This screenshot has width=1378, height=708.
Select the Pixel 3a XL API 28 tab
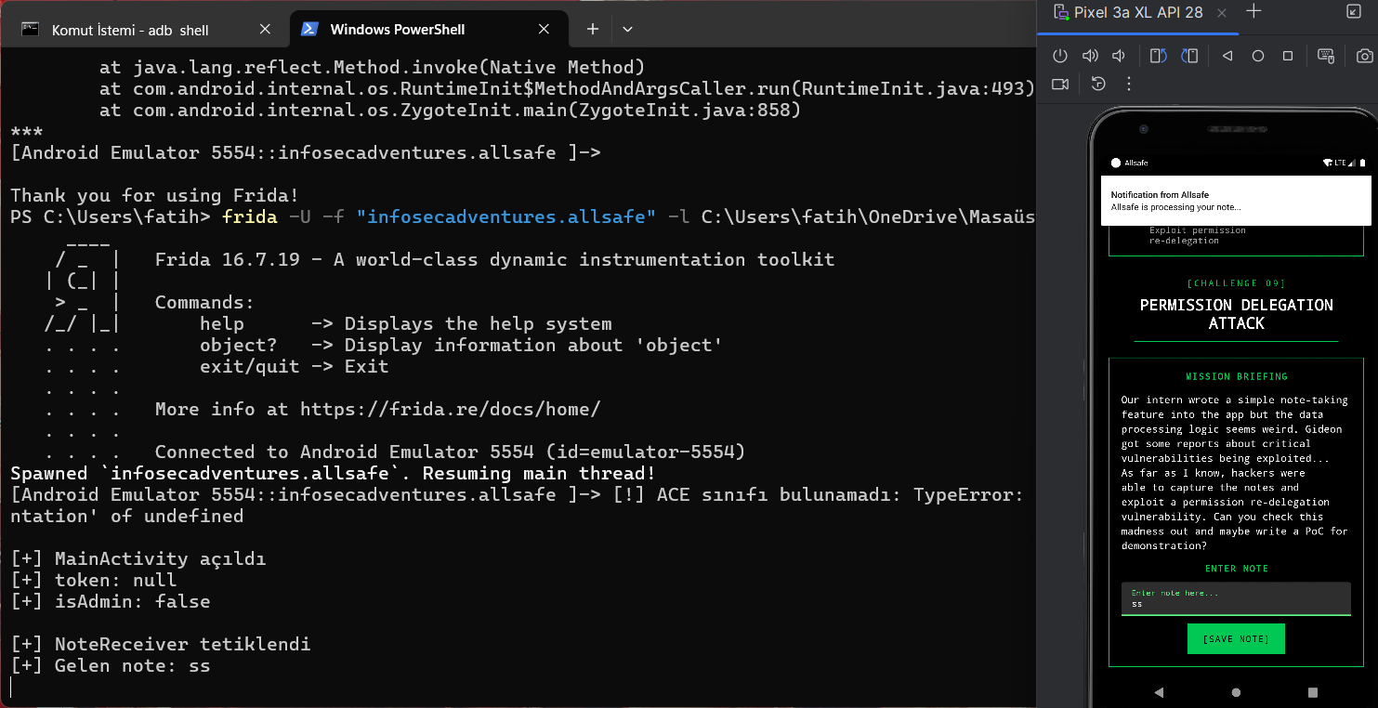[1138, 12]
